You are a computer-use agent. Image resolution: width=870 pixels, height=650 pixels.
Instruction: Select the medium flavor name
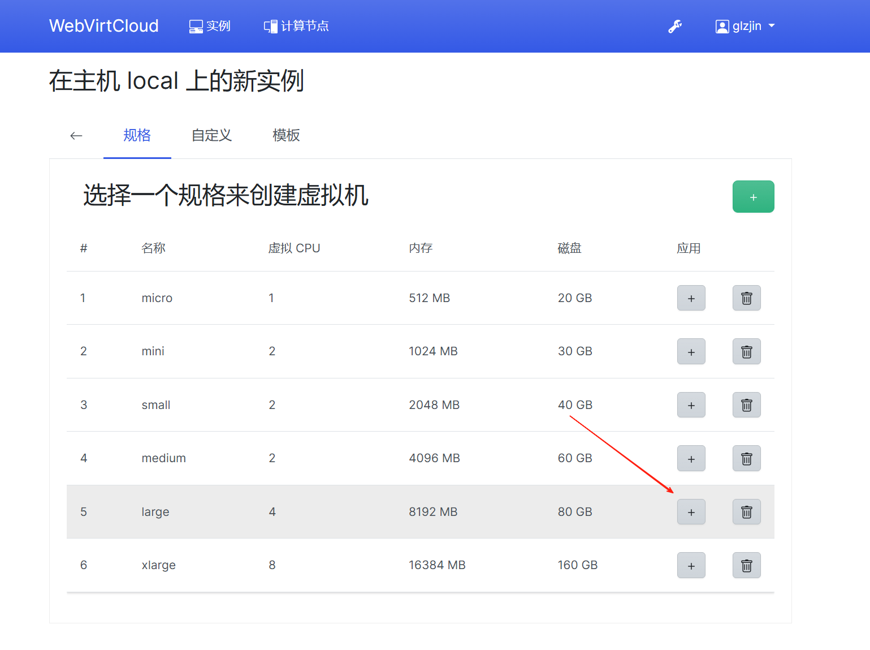coord(164,458)
